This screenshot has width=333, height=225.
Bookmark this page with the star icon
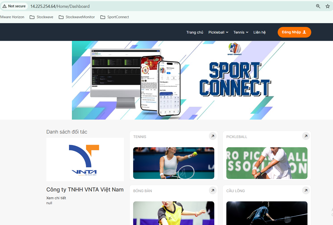pos(327,7)
